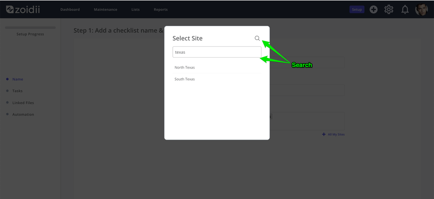The height and width of the screenshot is (199, 434).
Task: Open settings gear icon
Action: (389, 10)
